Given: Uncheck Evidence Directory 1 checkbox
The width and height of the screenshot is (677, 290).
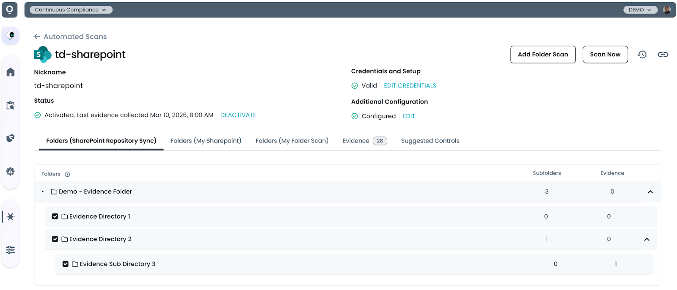Looking at the screenshot, I should pyautogui.click(x=55, y=216).
